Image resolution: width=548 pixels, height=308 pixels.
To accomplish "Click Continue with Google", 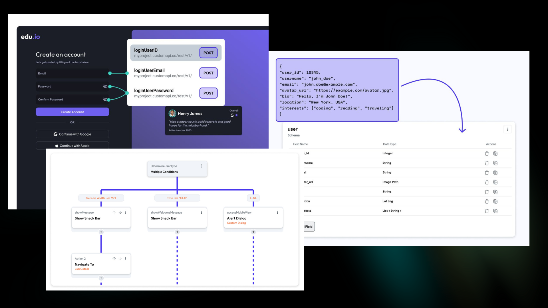I will coord(72,134).
